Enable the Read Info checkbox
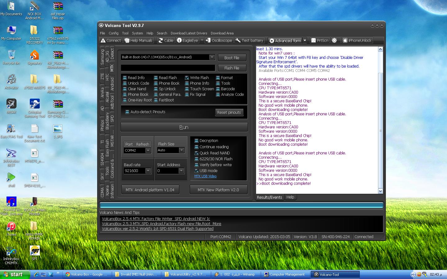This screenshot has height=279, width=447. tap(125, 78)
